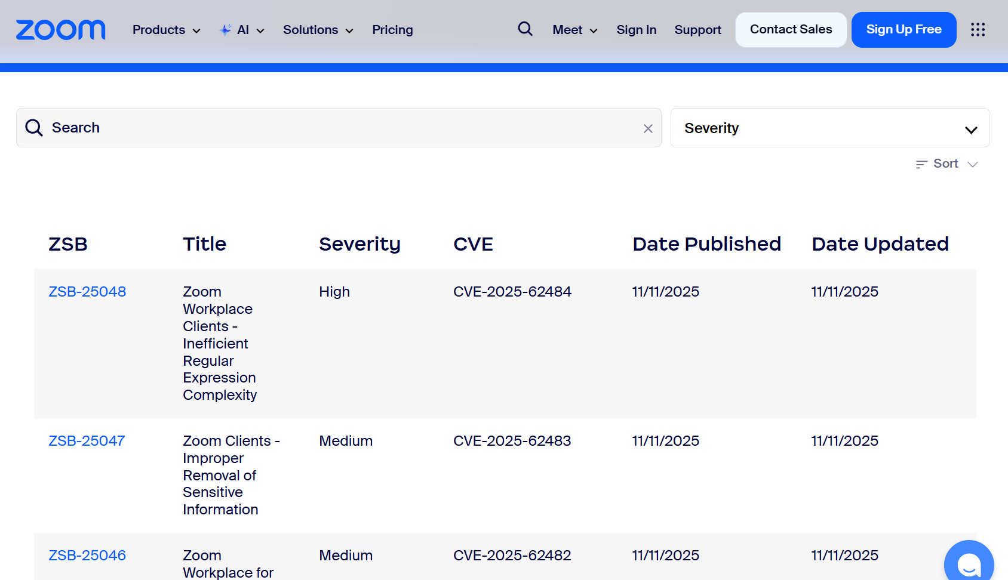The height and width of the screenshot is (580, 1008).
Task: Open the header search magnifier icon
Action: tap(525, 29)
